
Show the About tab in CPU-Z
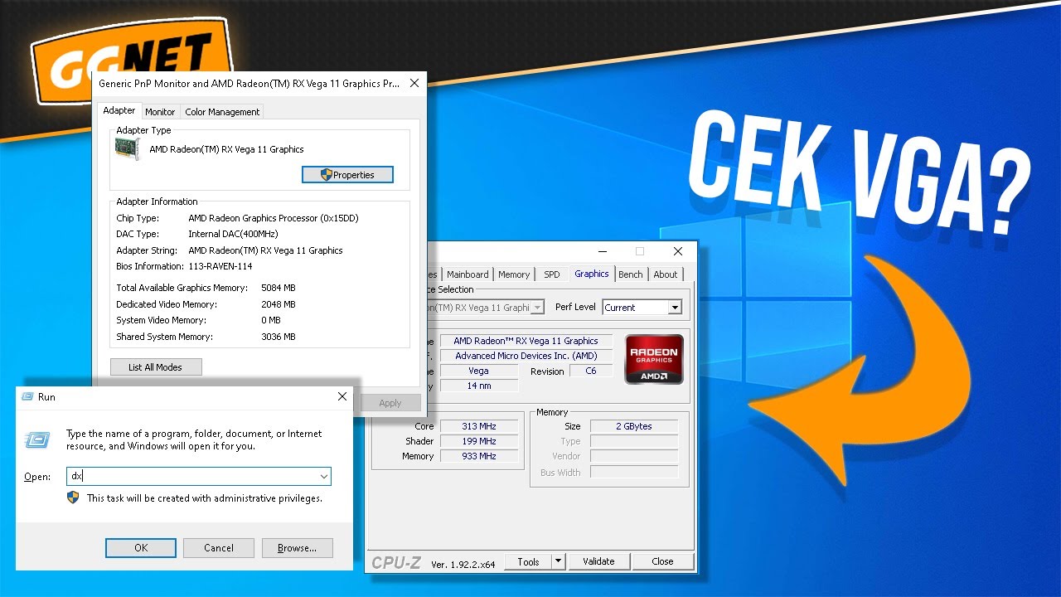click(666, 274)
